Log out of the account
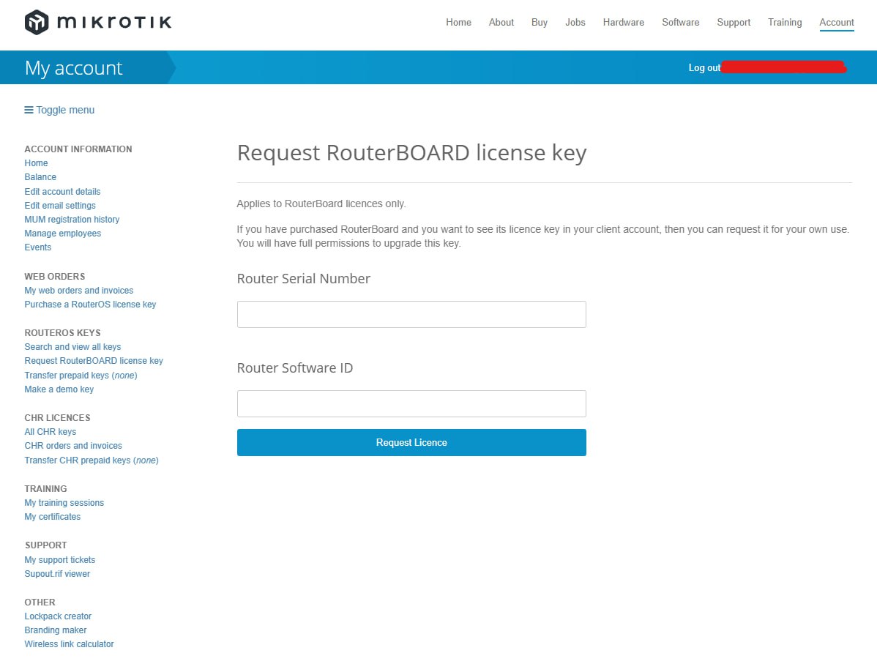 click(x=704, y=67)
